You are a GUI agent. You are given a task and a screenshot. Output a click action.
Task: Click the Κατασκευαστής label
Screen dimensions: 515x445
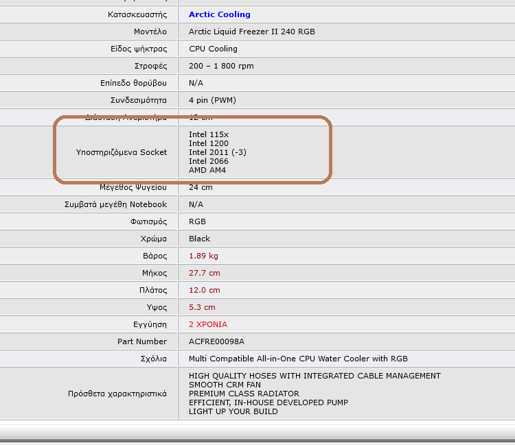coord(137,15)
